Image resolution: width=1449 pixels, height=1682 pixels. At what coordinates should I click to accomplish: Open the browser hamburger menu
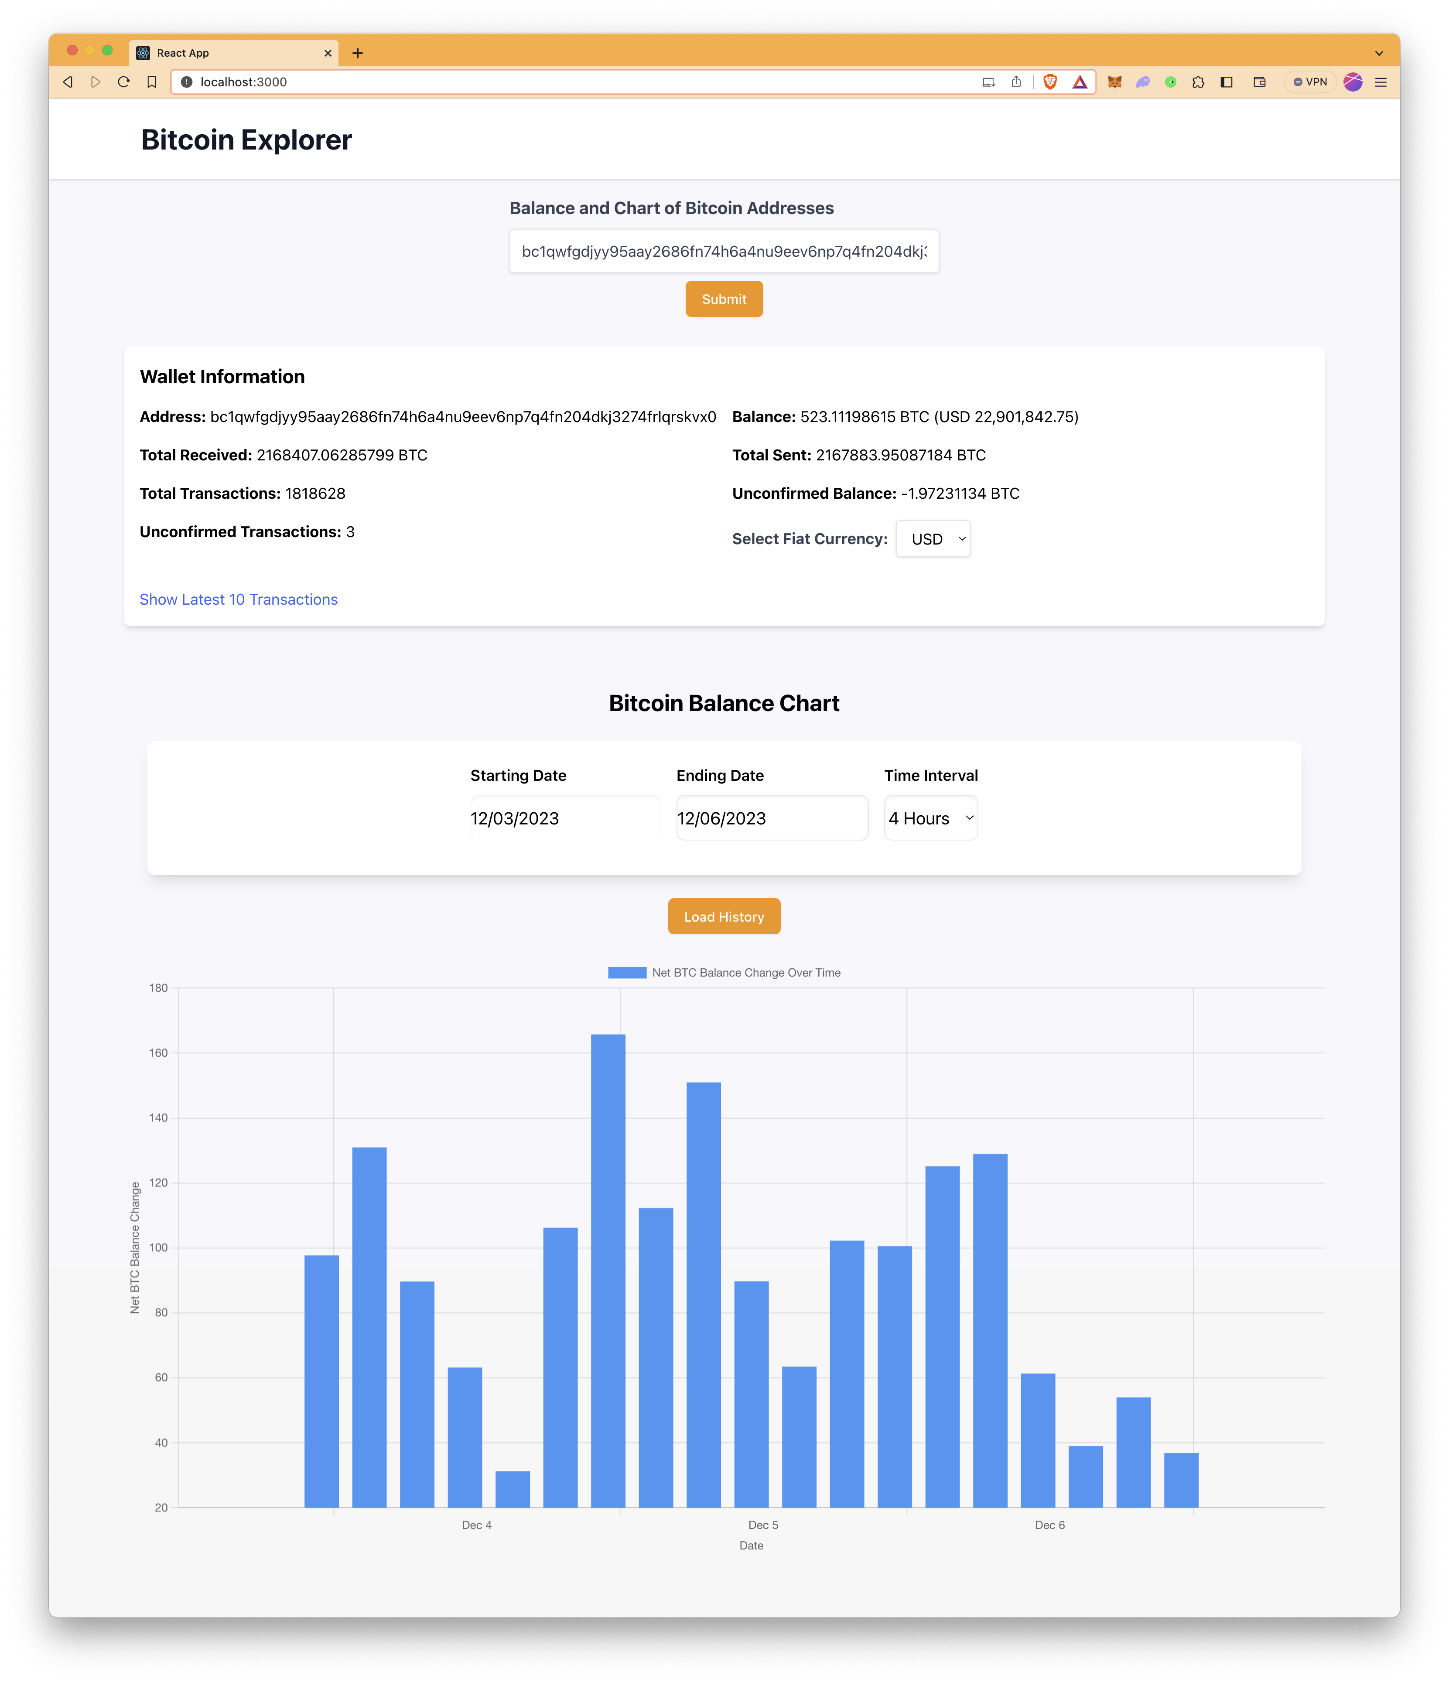tap(1380, 82)
